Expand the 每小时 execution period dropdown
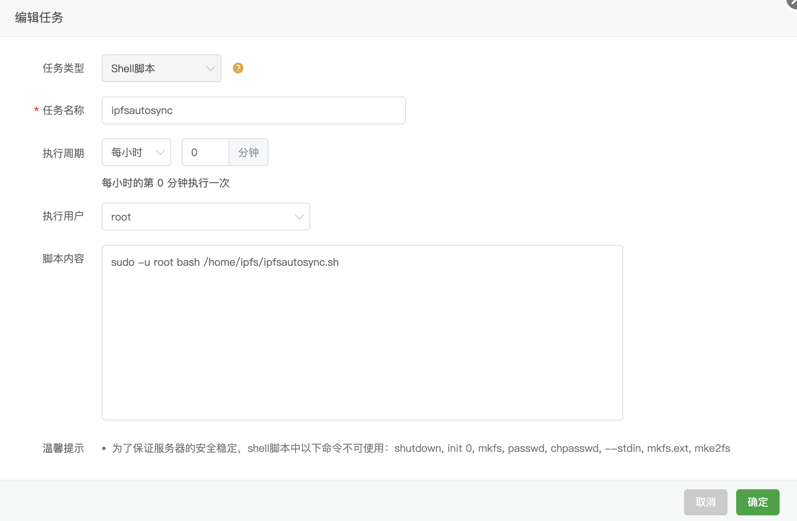 click(136, 153)
